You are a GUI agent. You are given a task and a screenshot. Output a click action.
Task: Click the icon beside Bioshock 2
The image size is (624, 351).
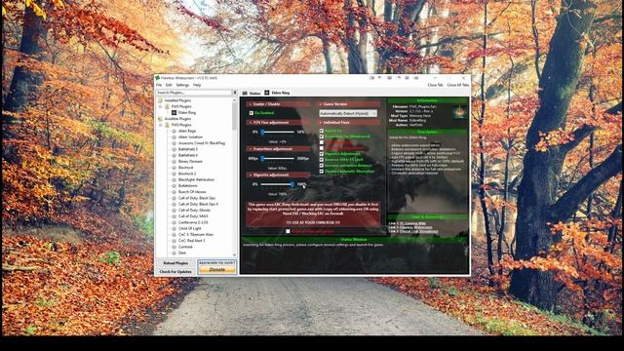[174, 174]
